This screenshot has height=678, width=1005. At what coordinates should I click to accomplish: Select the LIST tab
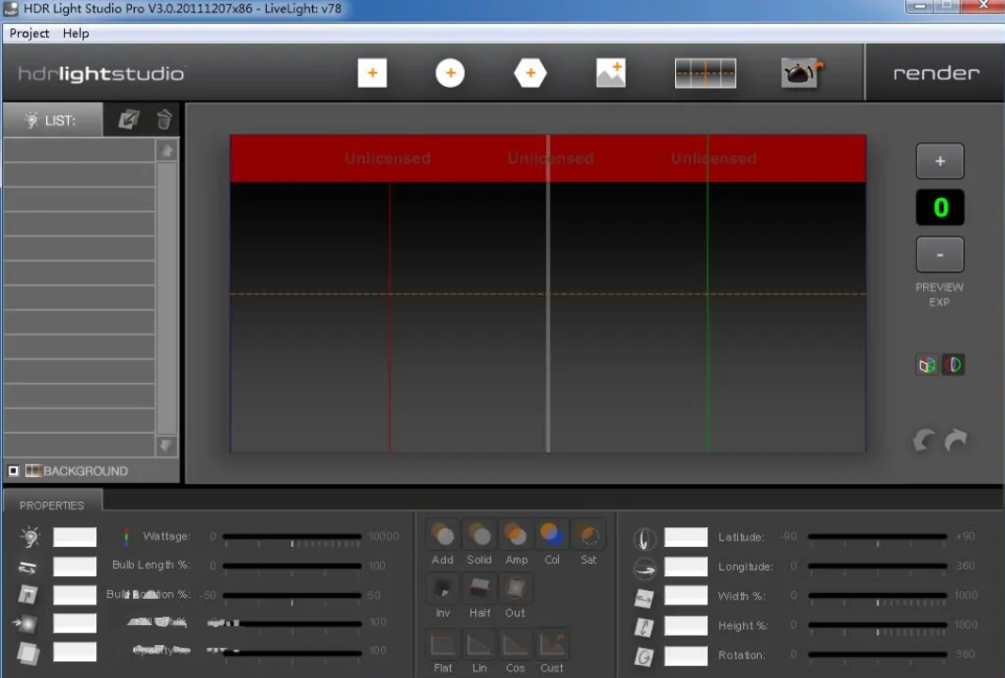click(53, 120)
